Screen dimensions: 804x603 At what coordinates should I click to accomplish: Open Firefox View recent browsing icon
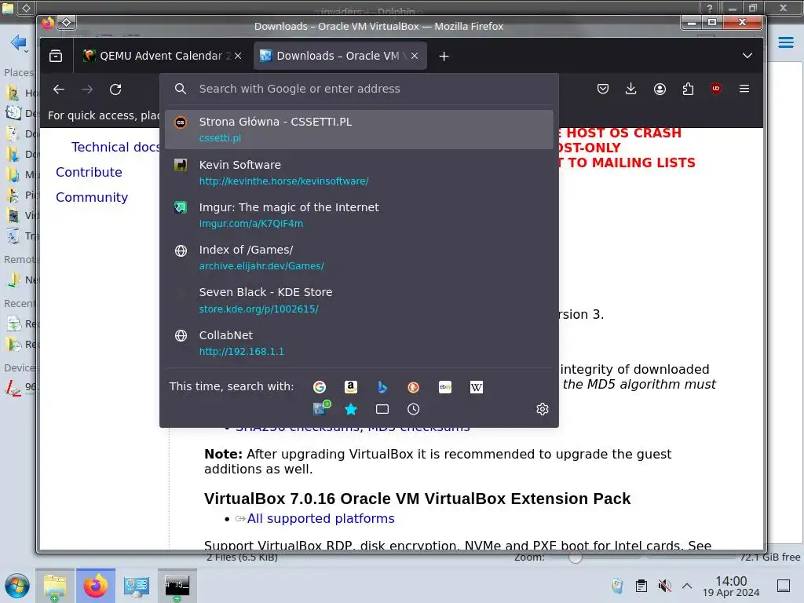pyautogui.click(x=56, y=56)
